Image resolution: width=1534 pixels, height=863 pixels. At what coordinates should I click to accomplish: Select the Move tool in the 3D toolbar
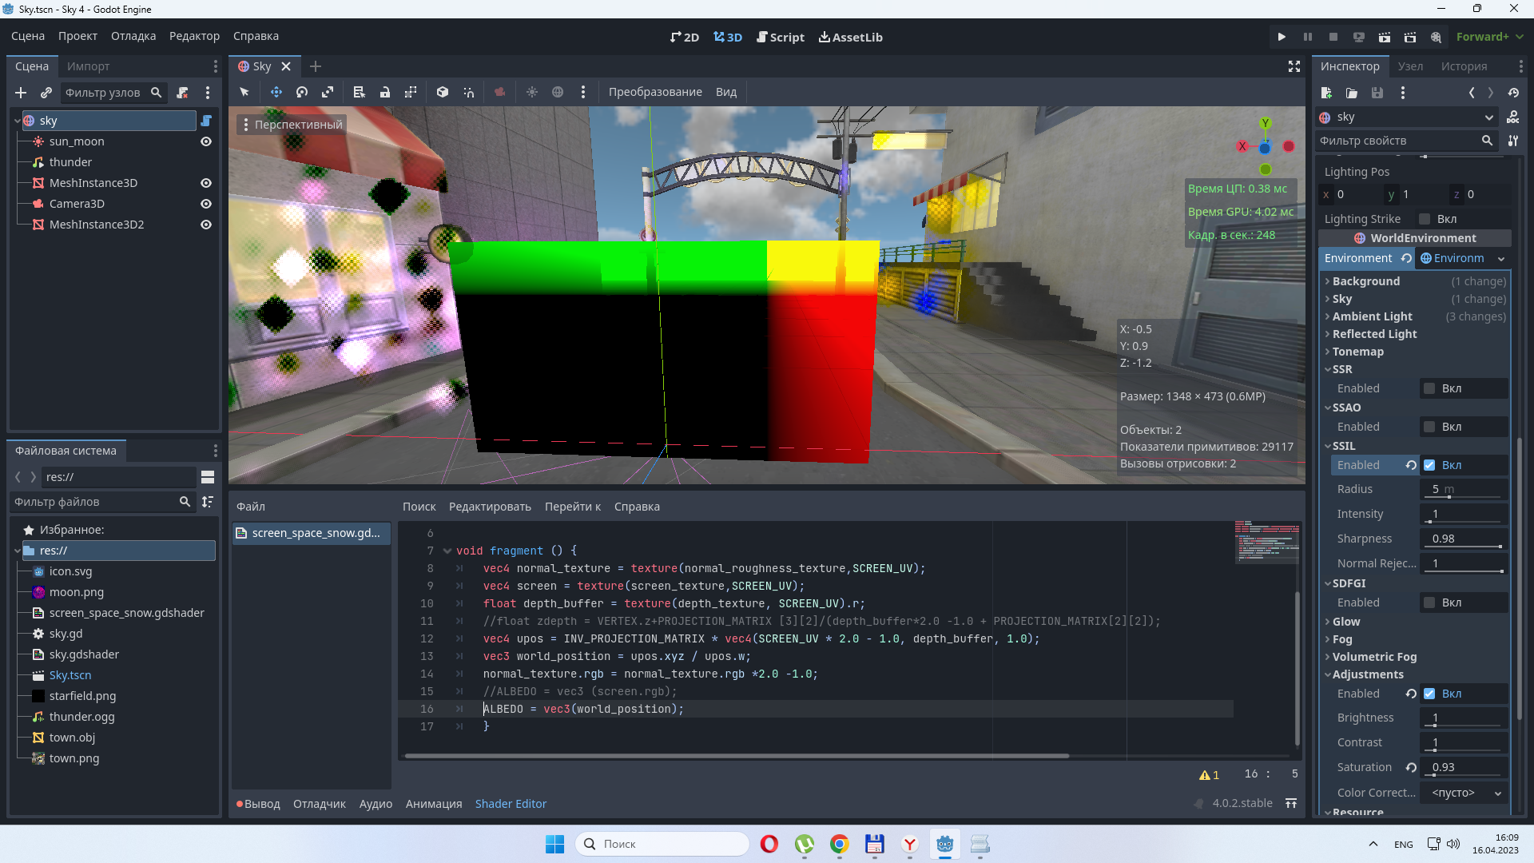coord(276,92)
